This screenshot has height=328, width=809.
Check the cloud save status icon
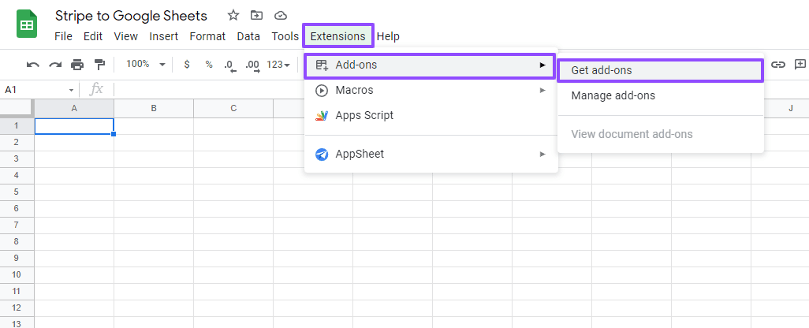(280, 16)
